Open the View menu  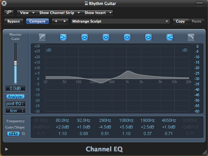point(27,13)
